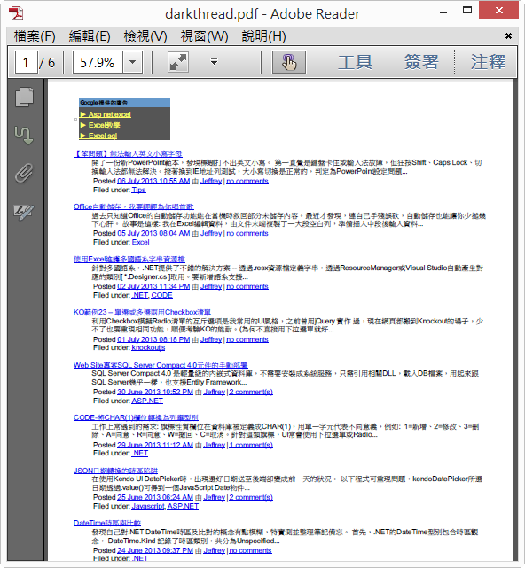Open the 說明(H) menu
Screen dimensions: 525x568
coord(264,36)
